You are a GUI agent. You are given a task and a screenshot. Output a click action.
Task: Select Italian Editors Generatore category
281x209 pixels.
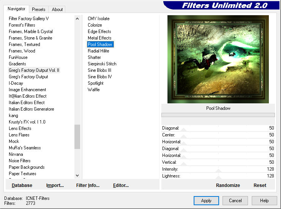point(32,109)
